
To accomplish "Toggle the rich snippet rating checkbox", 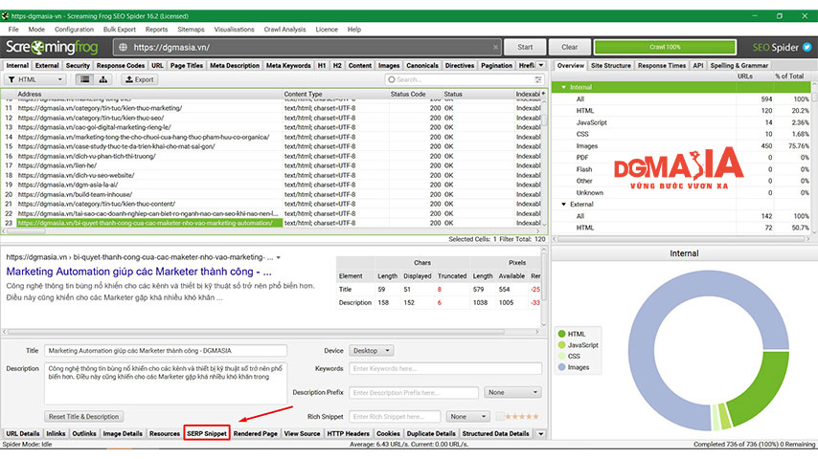I will (x=500, y=417).
